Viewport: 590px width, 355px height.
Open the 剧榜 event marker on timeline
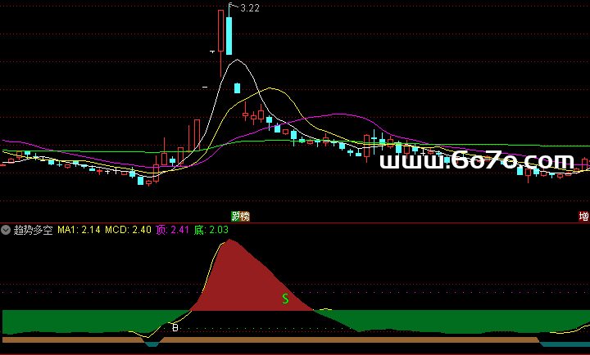240,217
